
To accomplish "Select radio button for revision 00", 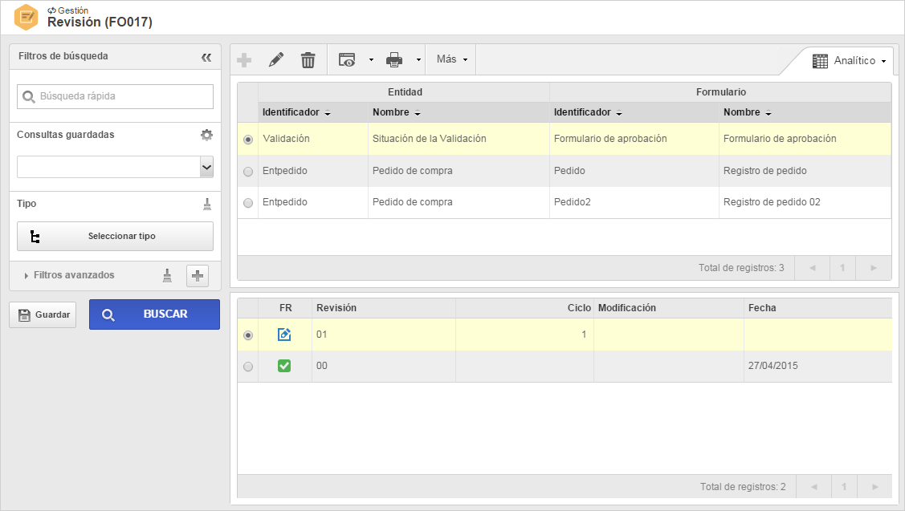I will (x=248, y=367).
